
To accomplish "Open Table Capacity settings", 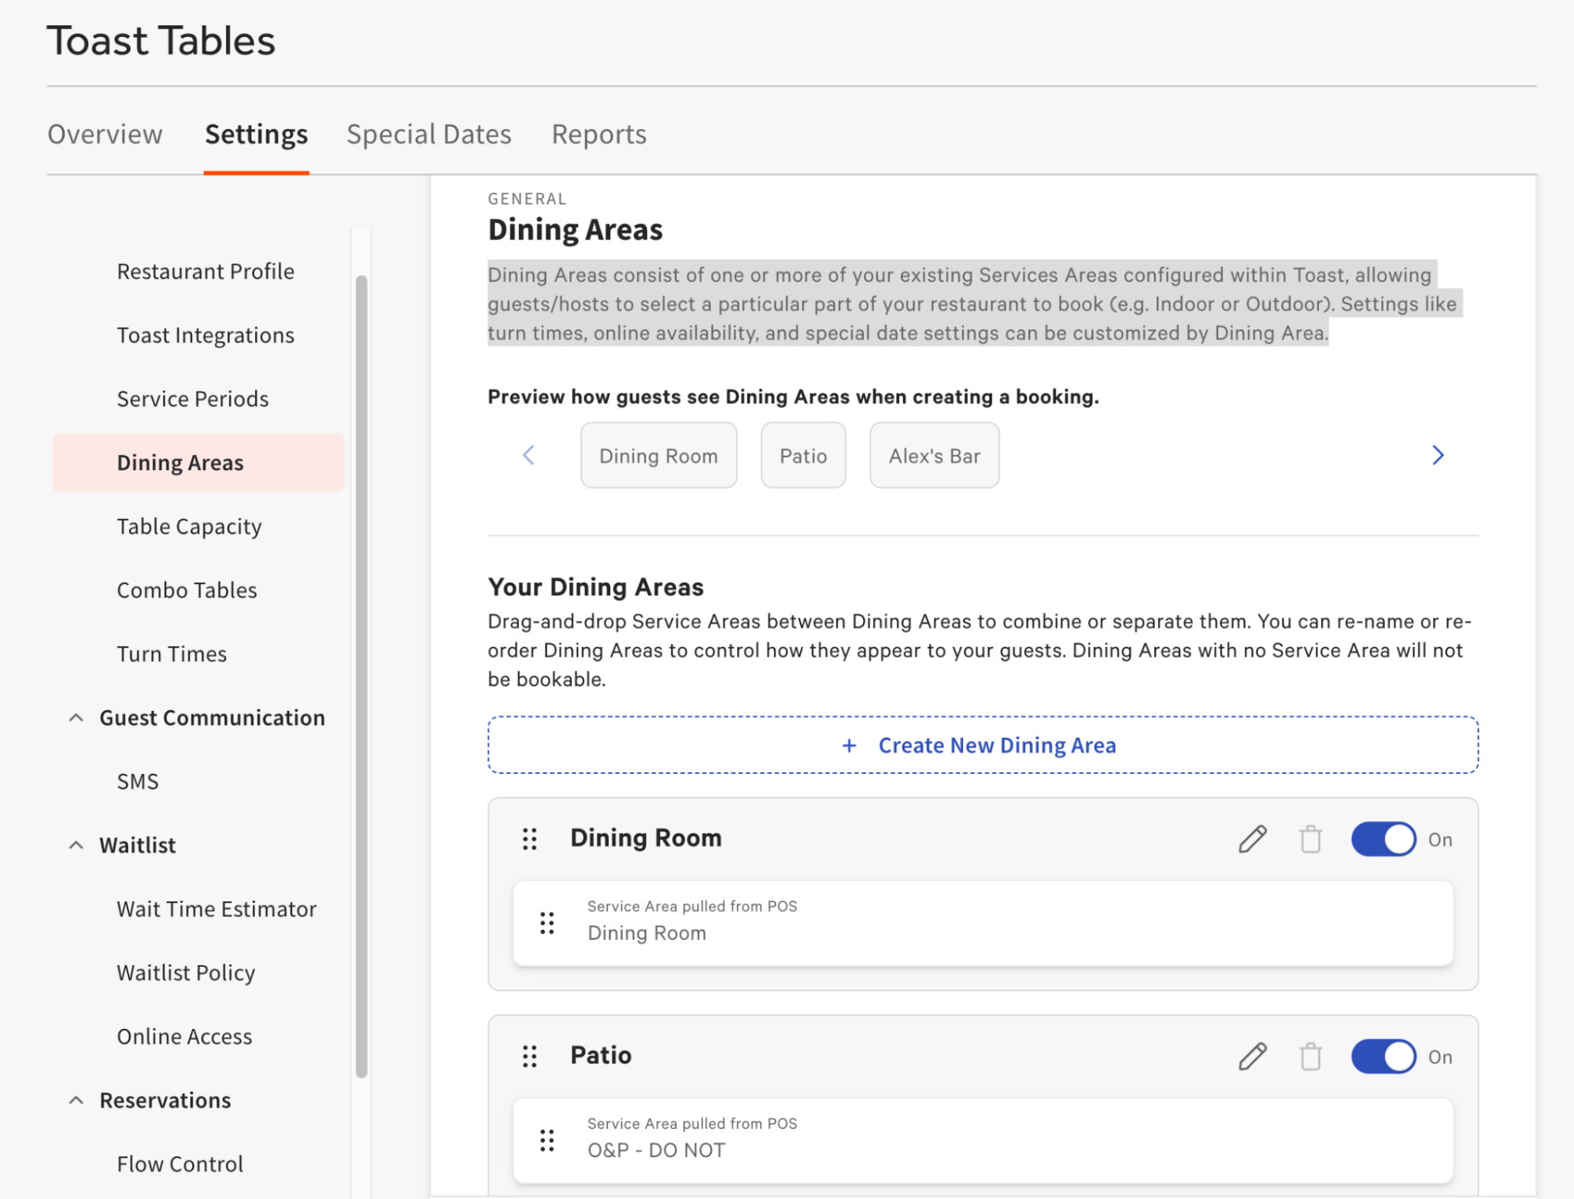I will pyautogui.click(x=189, y=527).
